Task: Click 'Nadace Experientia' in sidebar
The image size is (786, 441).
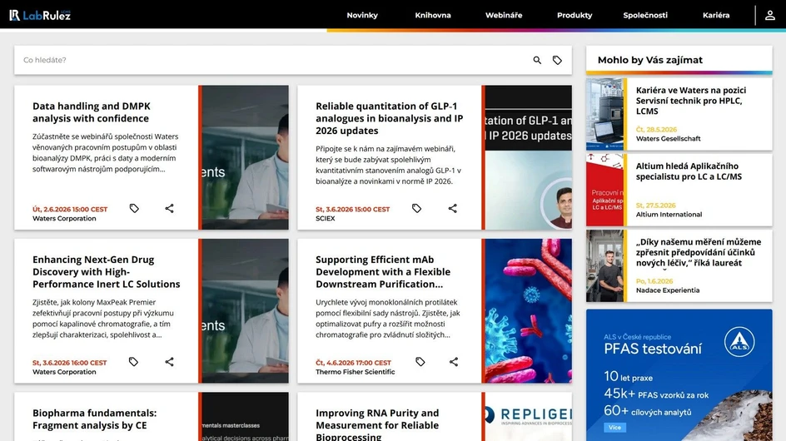Action: coord(668,290)
